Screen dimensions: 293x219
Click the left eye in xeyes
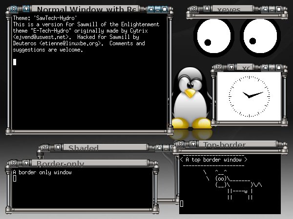(213, 36)
